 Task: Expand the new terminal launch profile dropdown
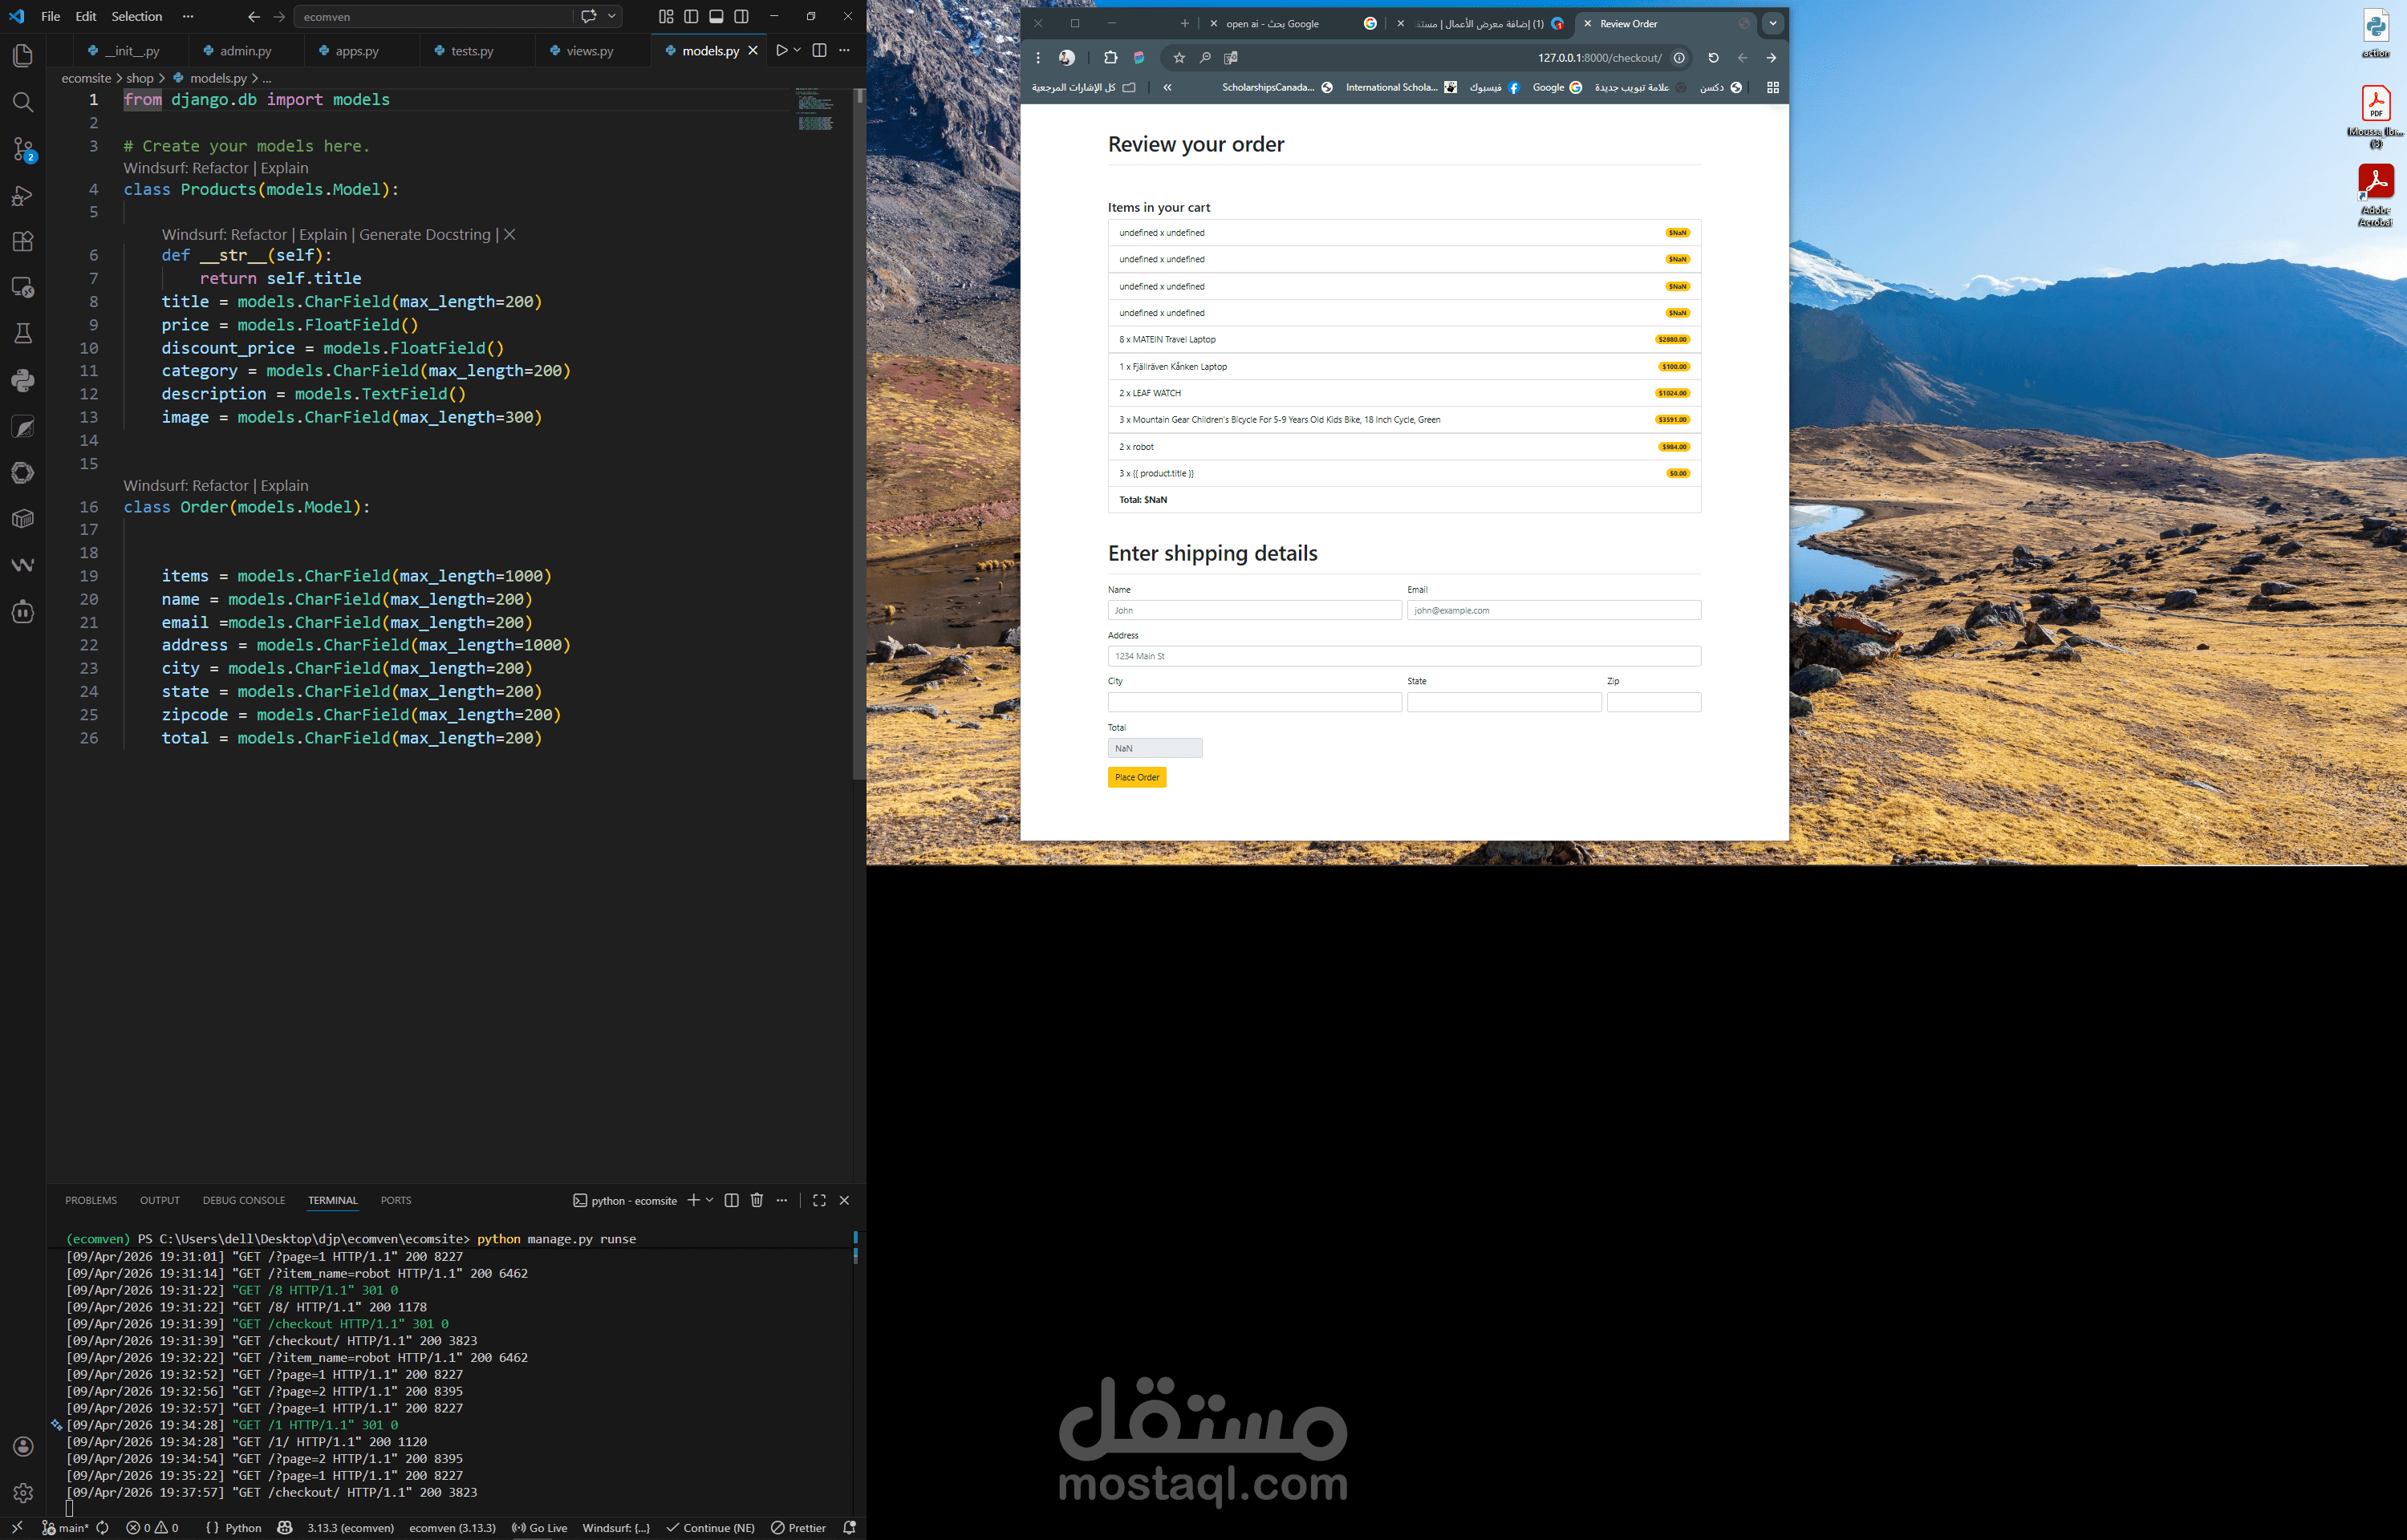(710, 1200)
